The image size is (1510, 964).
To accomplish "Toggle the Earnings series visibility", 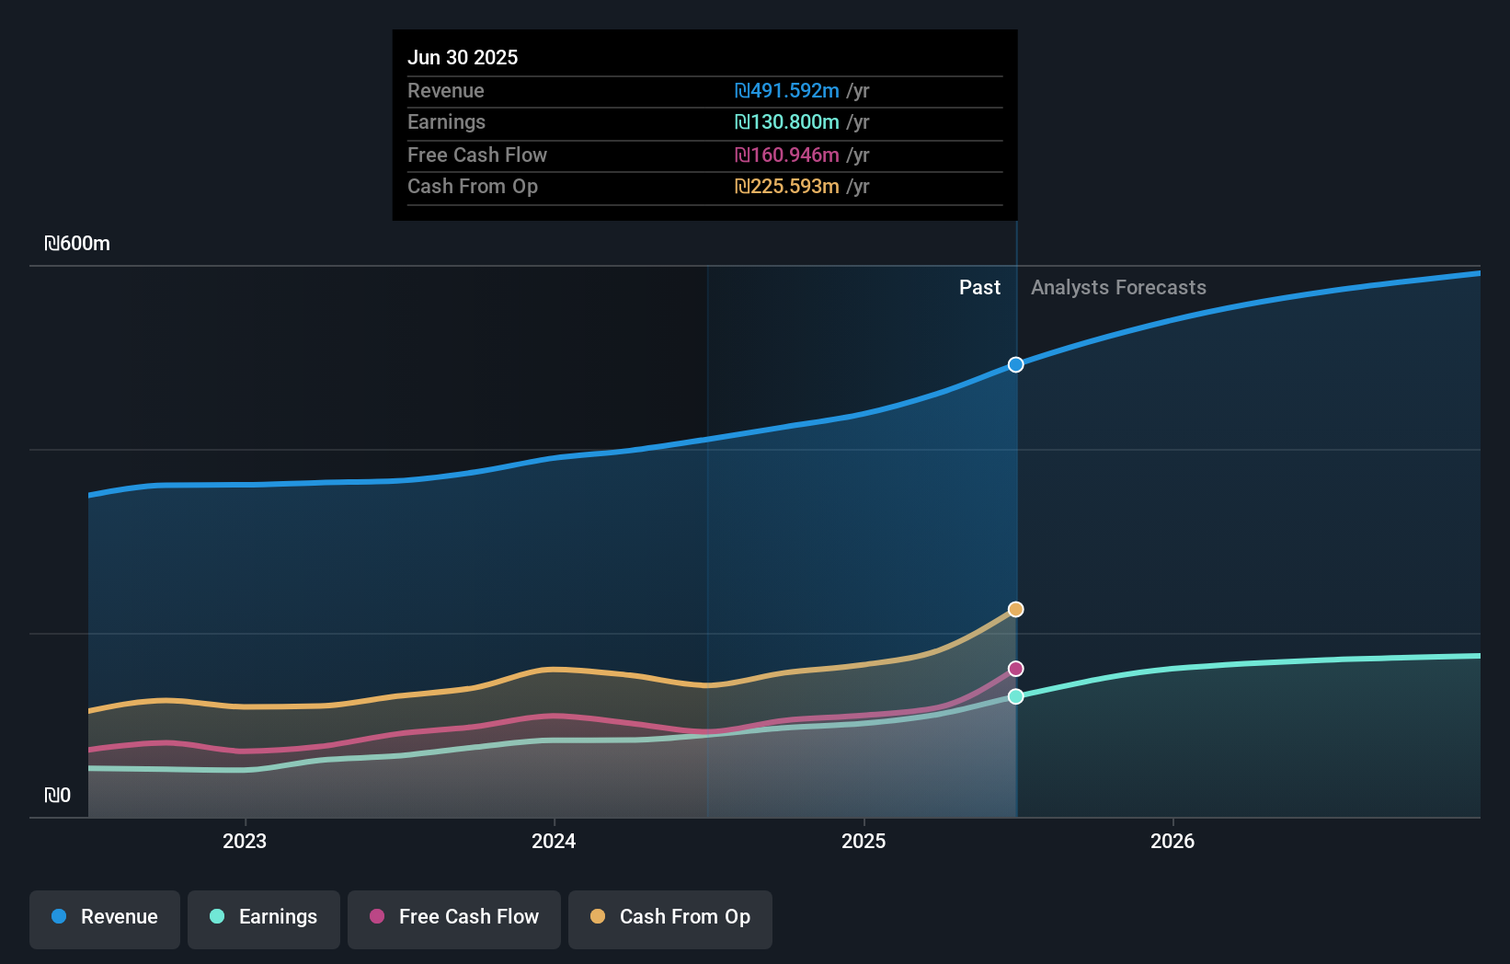I will point(263,918).
